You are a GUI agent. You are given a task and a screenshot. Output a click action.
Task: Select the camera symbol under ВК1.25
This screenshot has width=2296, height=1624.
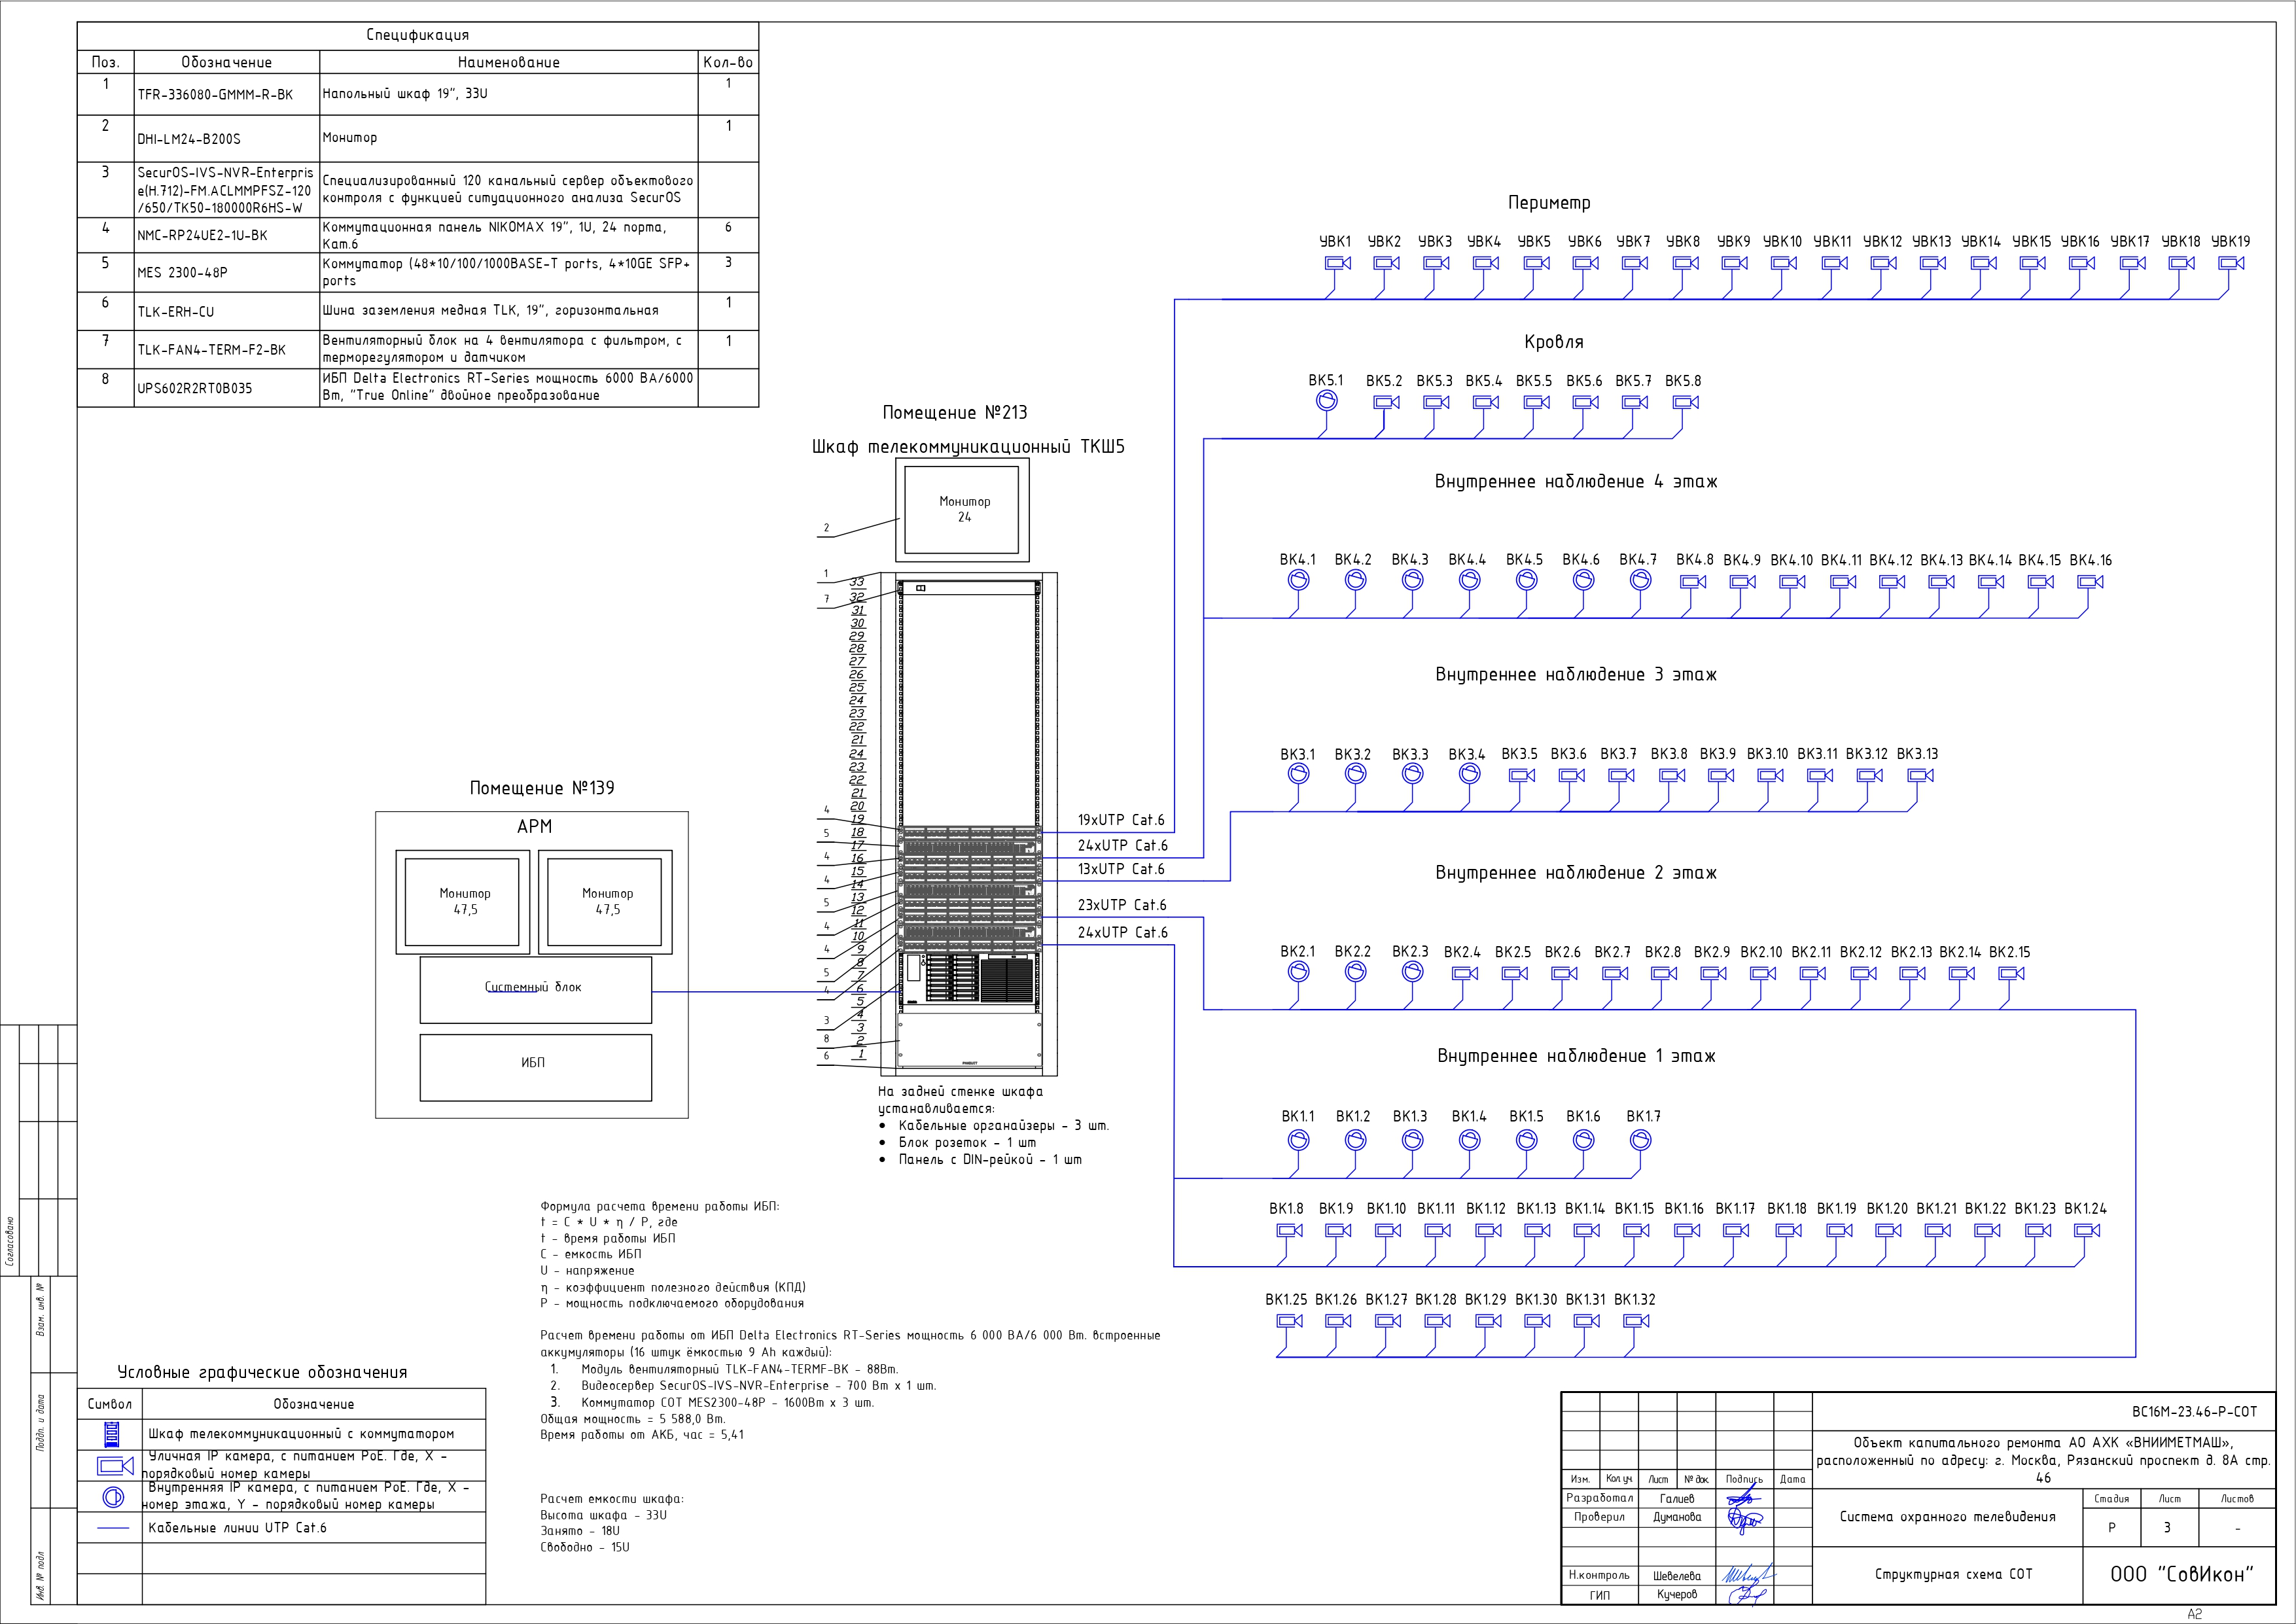(1289, 1321)
